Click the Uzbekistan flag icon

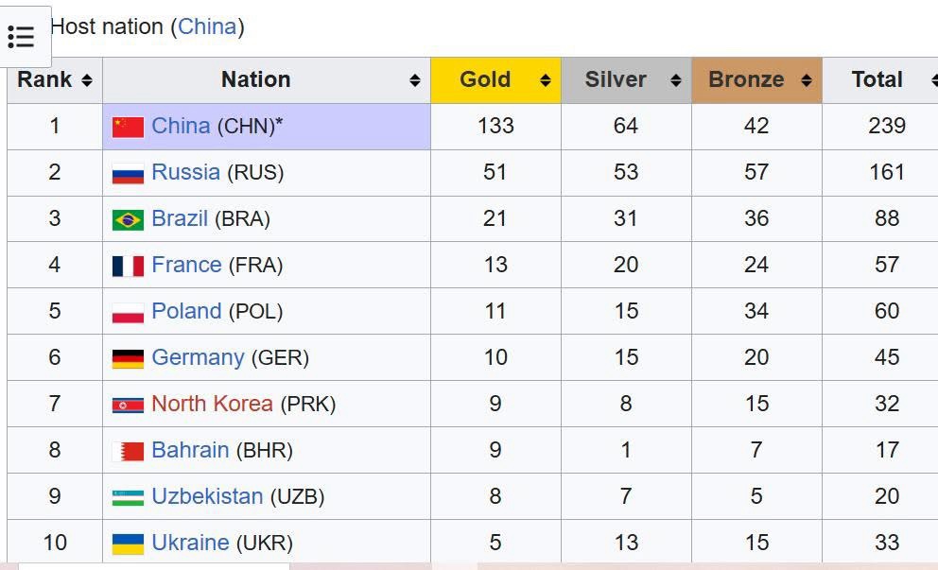click(x=128, y=497)
